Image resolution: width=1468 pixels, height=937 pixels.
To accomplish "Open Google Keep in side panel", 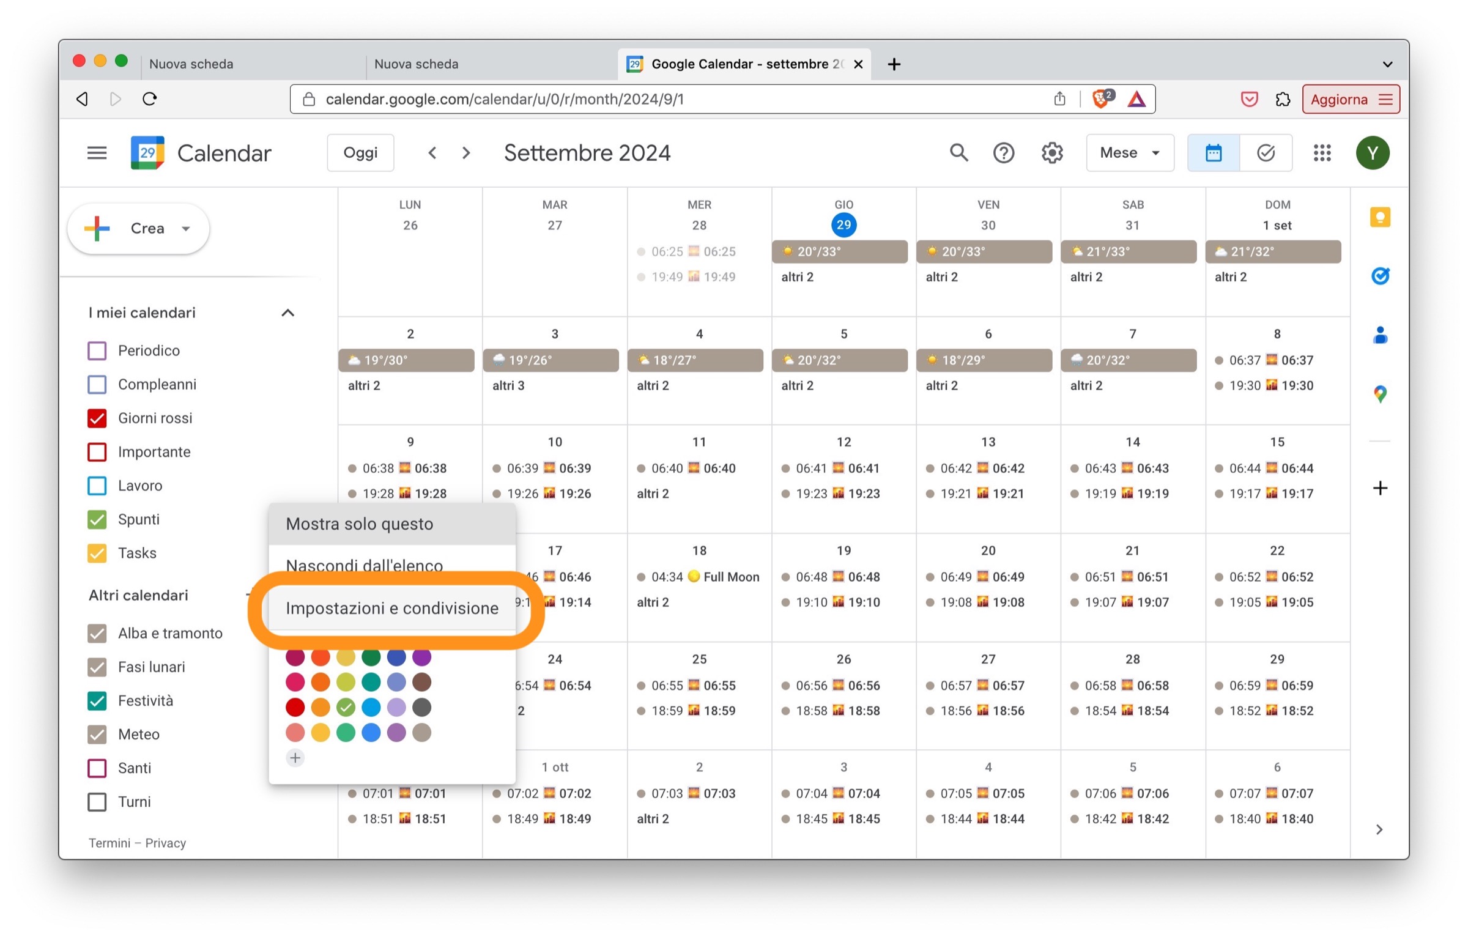I will click(1379, 218).
